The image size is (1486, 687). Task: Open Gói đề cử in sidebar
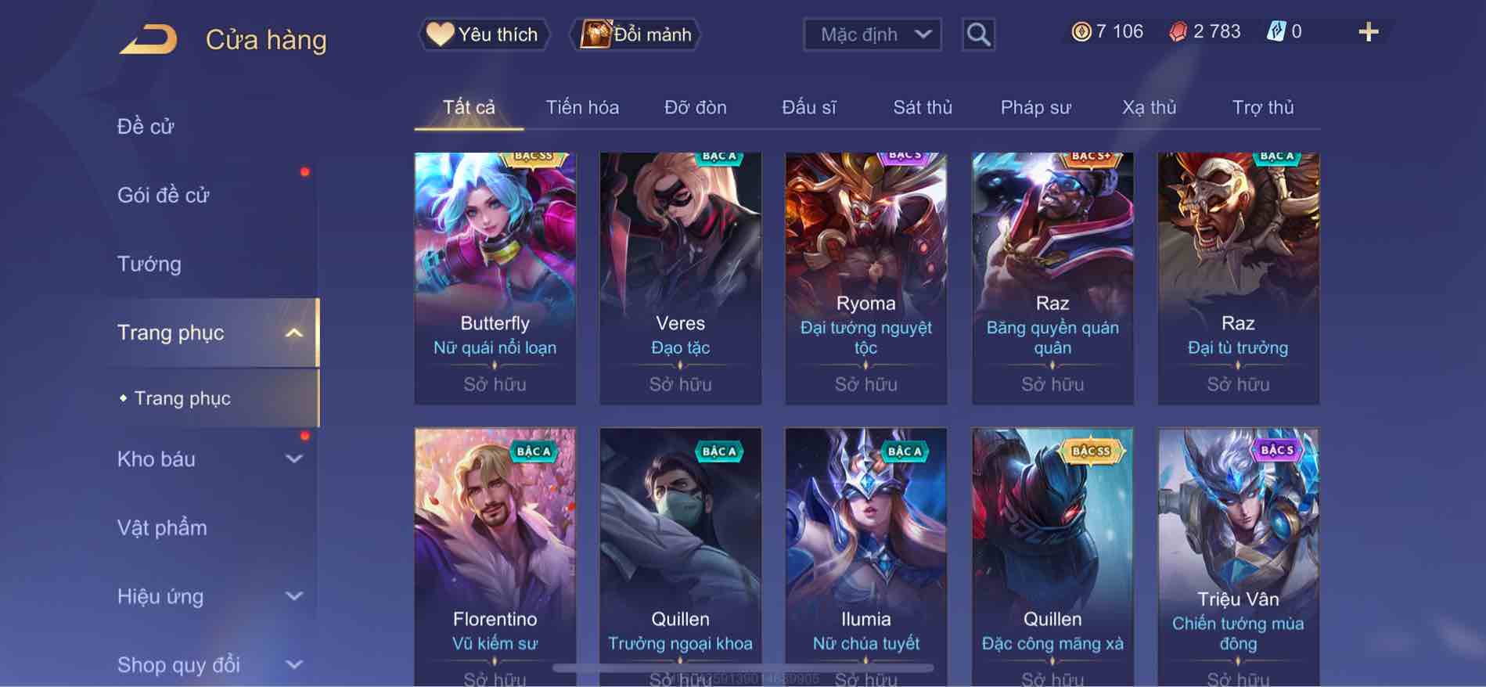pyautogui.click(x=164, y=195)
